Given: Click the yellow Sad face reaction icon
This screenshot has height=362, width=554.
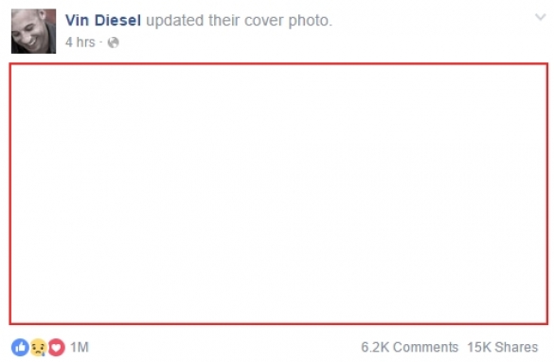Looking at the screenshot, I should 38,347.
